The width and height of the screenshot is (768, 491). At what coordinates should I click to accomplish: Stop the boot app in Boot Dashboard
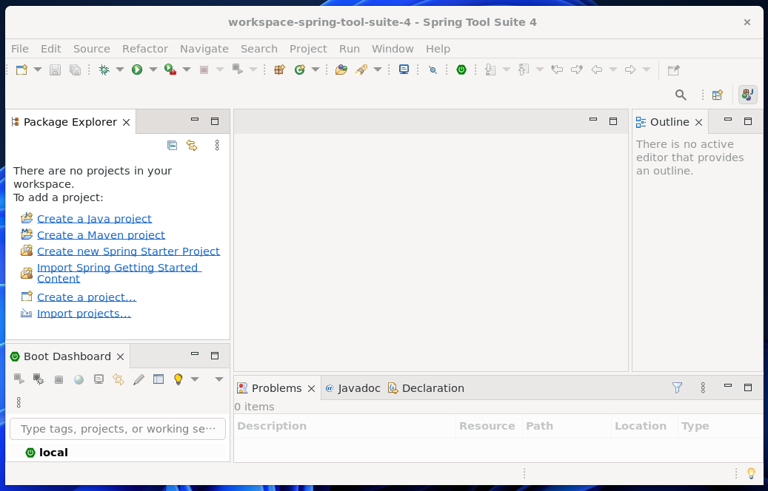pos(59,379)
